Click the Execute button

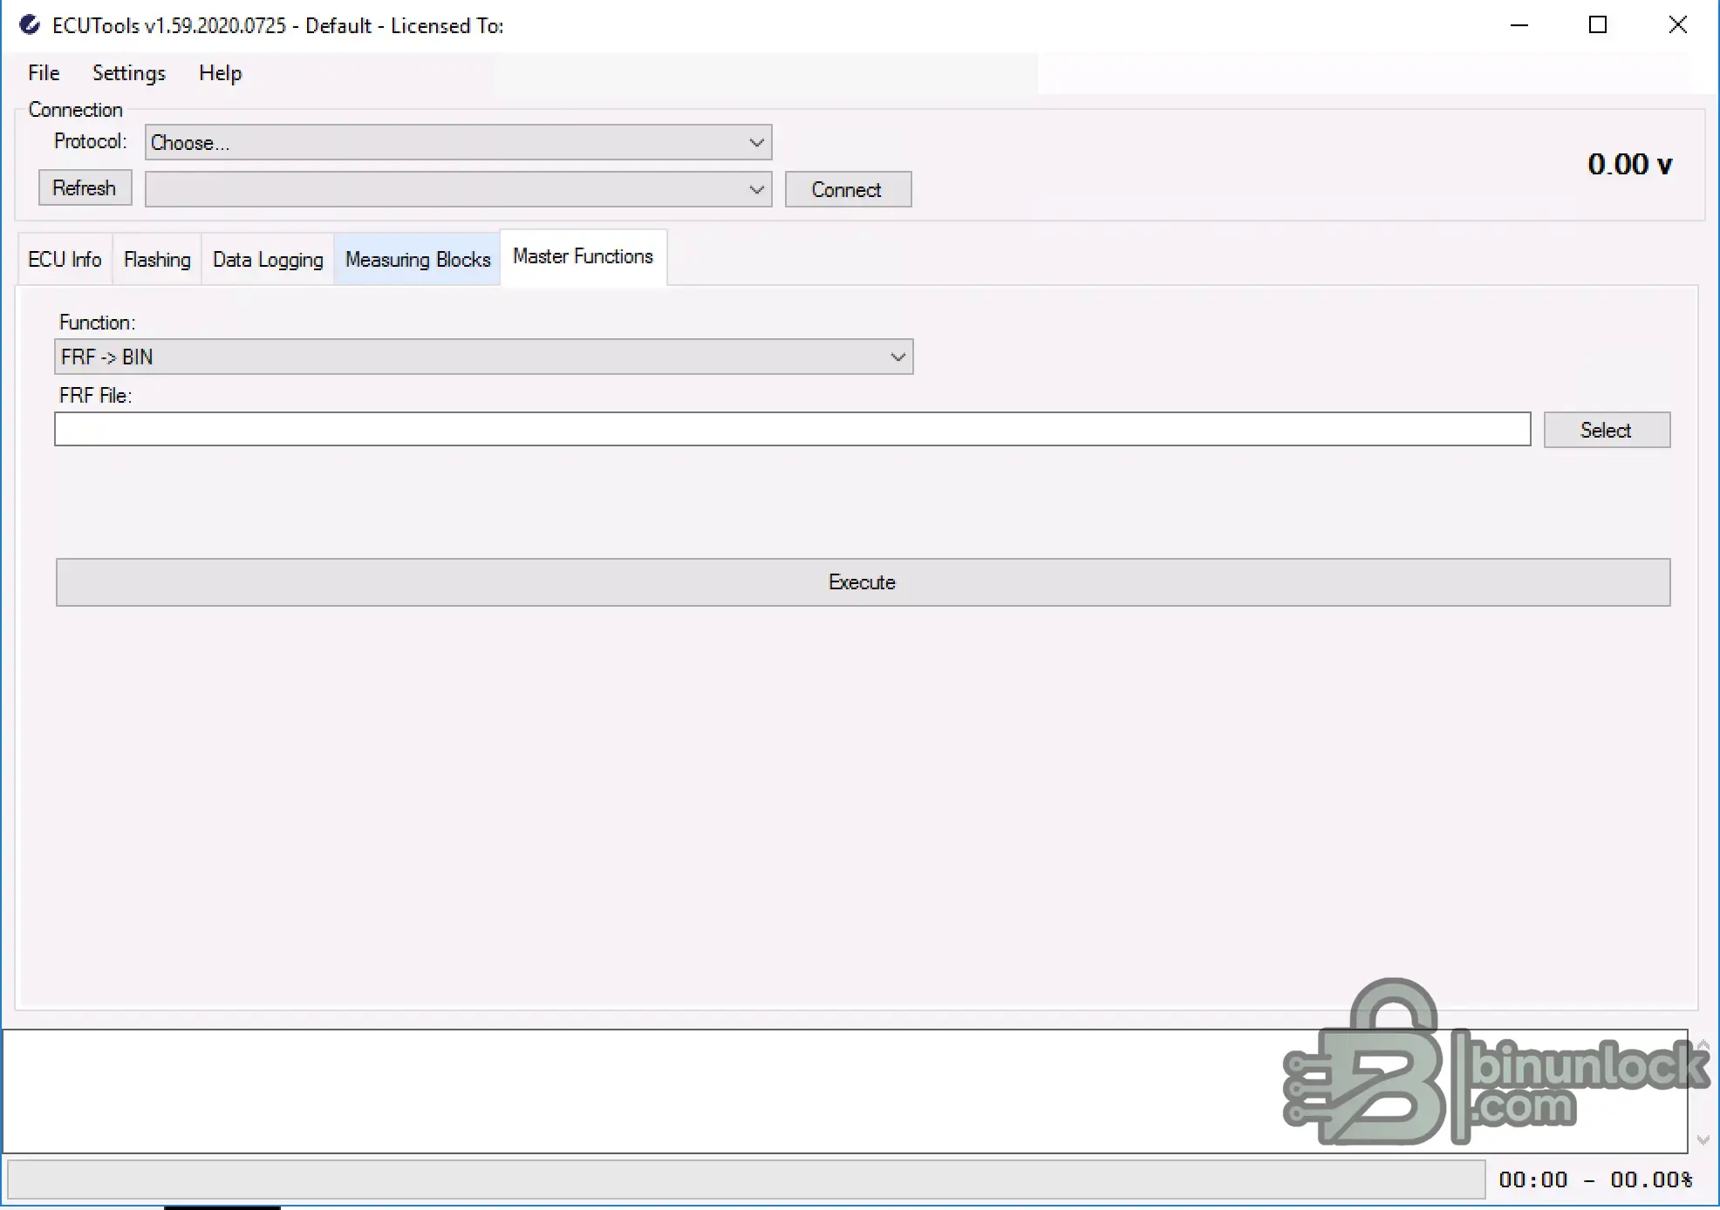(x=863, y=582)
